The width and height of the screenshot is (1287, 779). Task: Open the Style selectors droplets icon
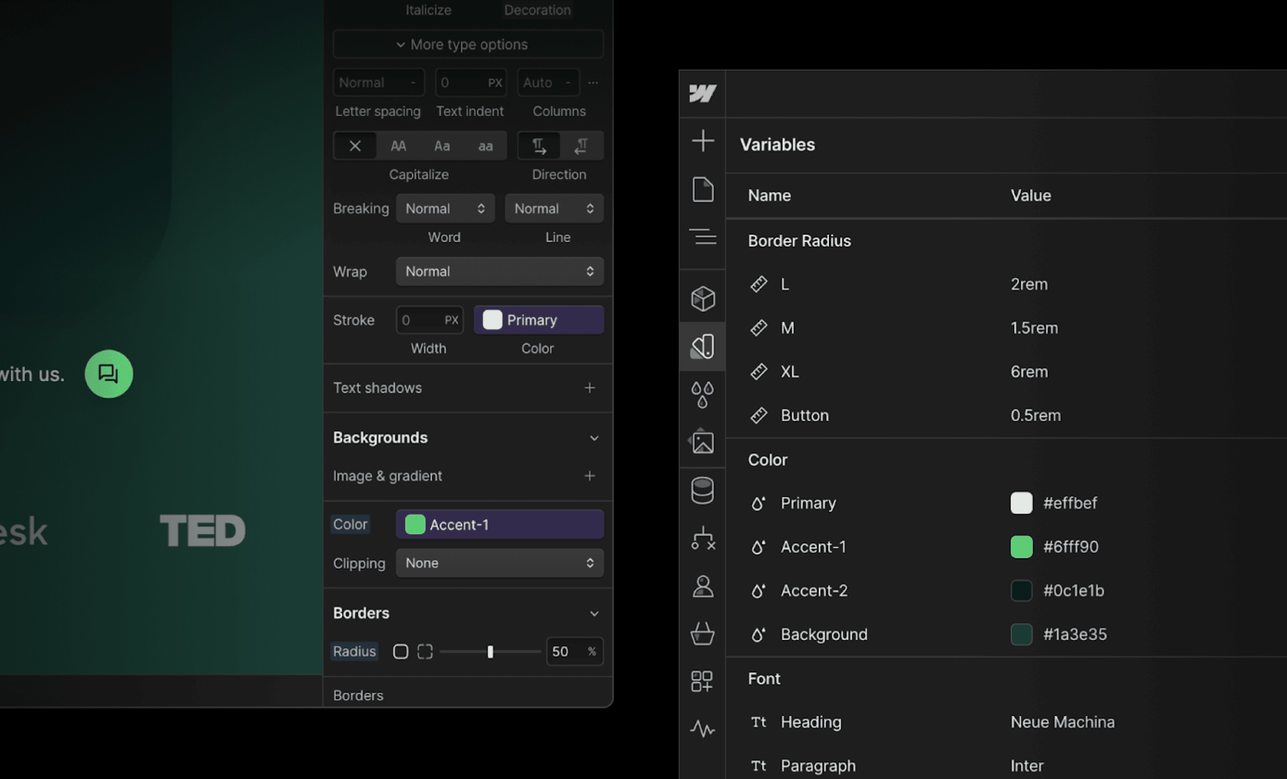pyautogui.click(x=702, y=395)
